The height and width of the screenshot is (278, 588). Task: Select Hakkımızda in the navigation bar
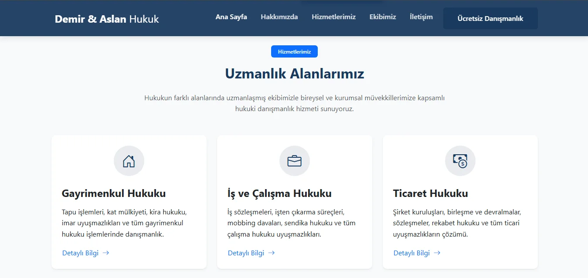coord(279,17)
